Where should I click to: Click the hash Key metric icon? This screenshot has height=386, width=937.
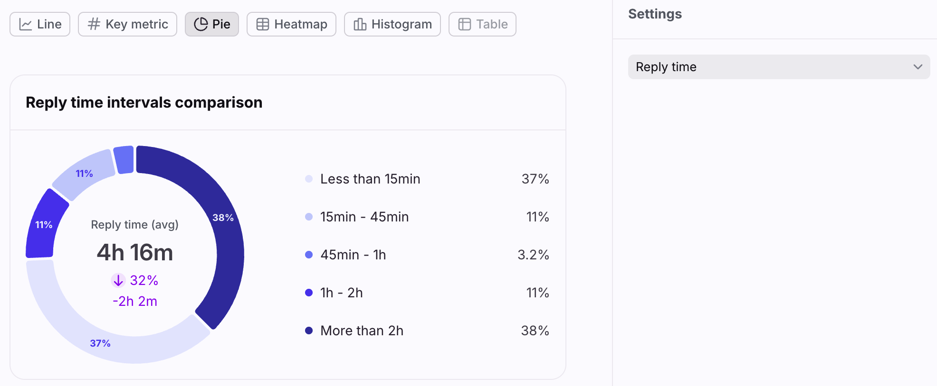point(94,24)
